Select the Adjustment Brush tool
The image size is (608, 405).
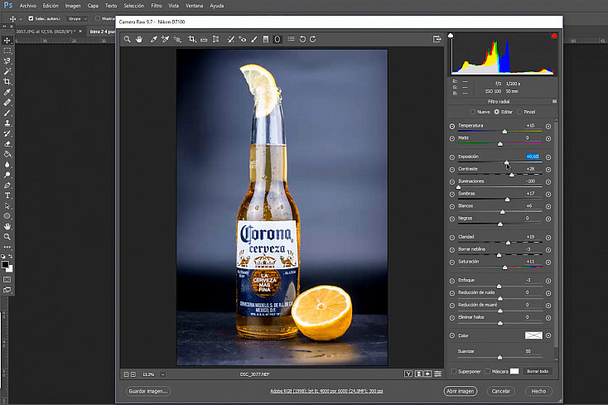pyautogui.click(x=254, y=39)
